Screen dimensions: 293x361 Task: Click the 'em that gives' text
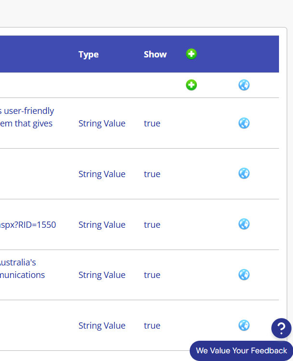(26, 124)
